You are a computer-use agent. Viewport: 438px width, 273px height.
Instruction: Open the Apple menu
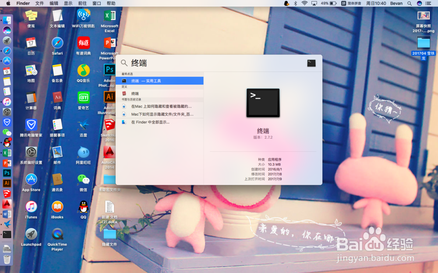click(x=8, y=3)
